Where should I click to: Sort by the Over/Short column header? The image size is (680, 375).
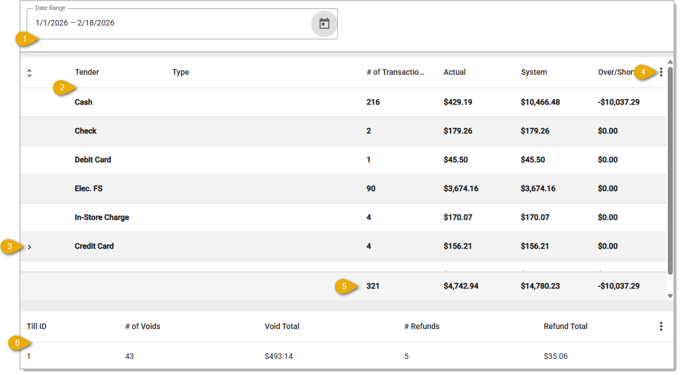click(616, 72)
